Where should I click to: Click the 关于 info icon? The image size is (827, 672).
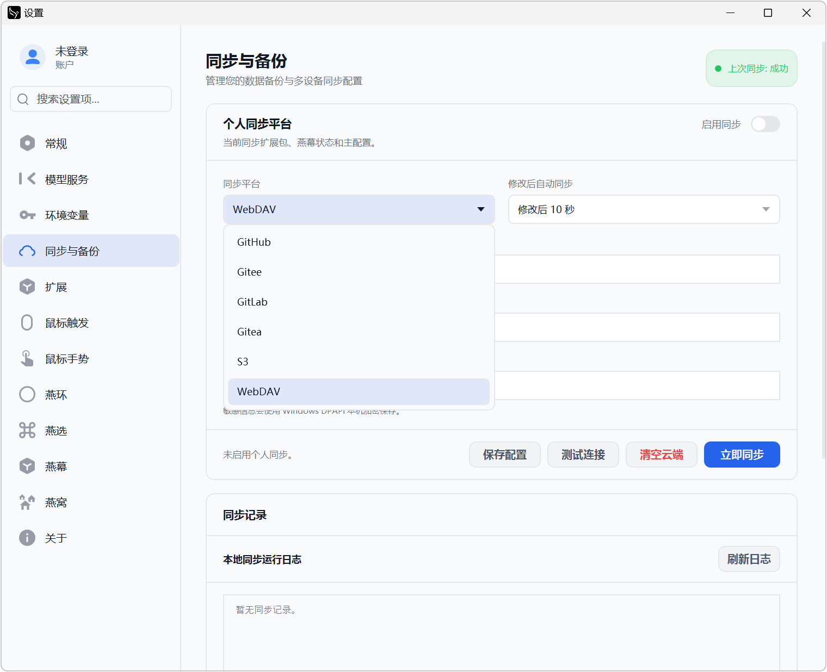coord(27,538)
